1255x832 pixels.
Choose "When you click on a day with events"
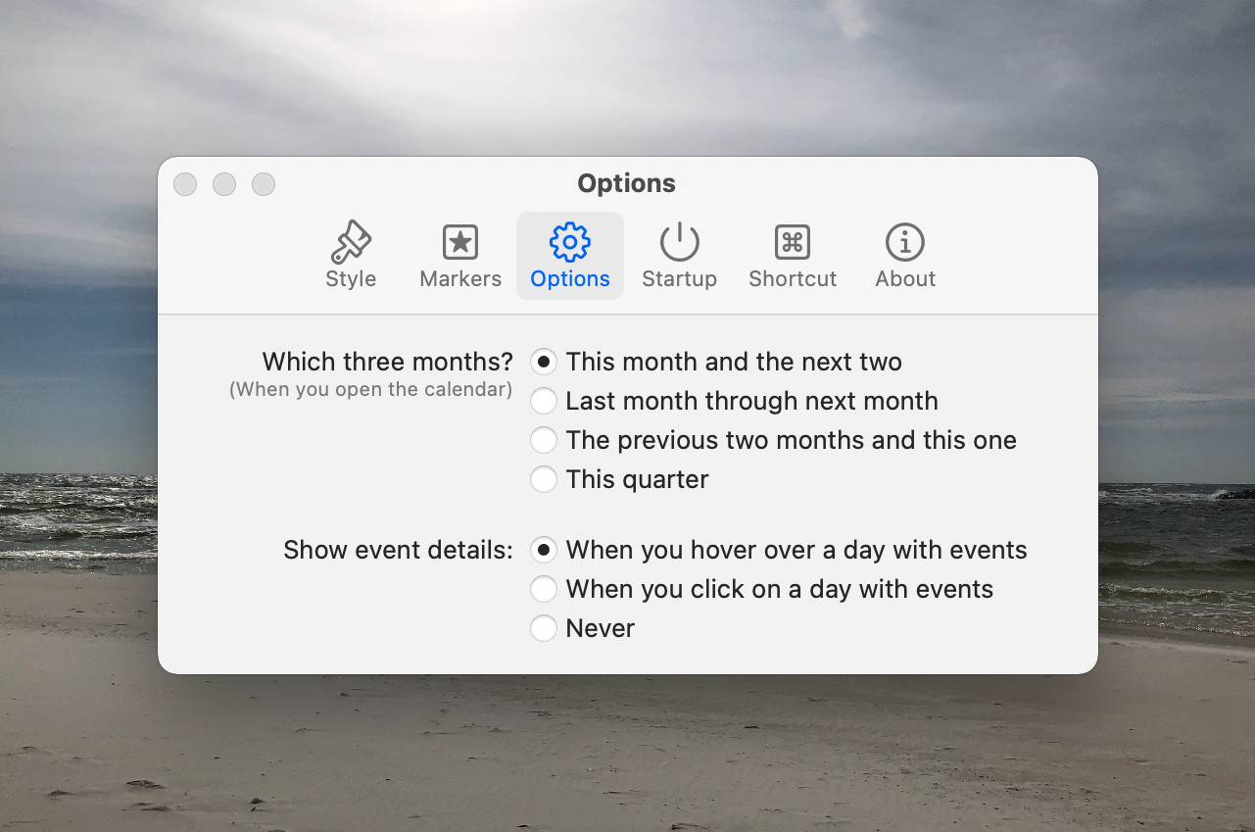pos(761,589)
